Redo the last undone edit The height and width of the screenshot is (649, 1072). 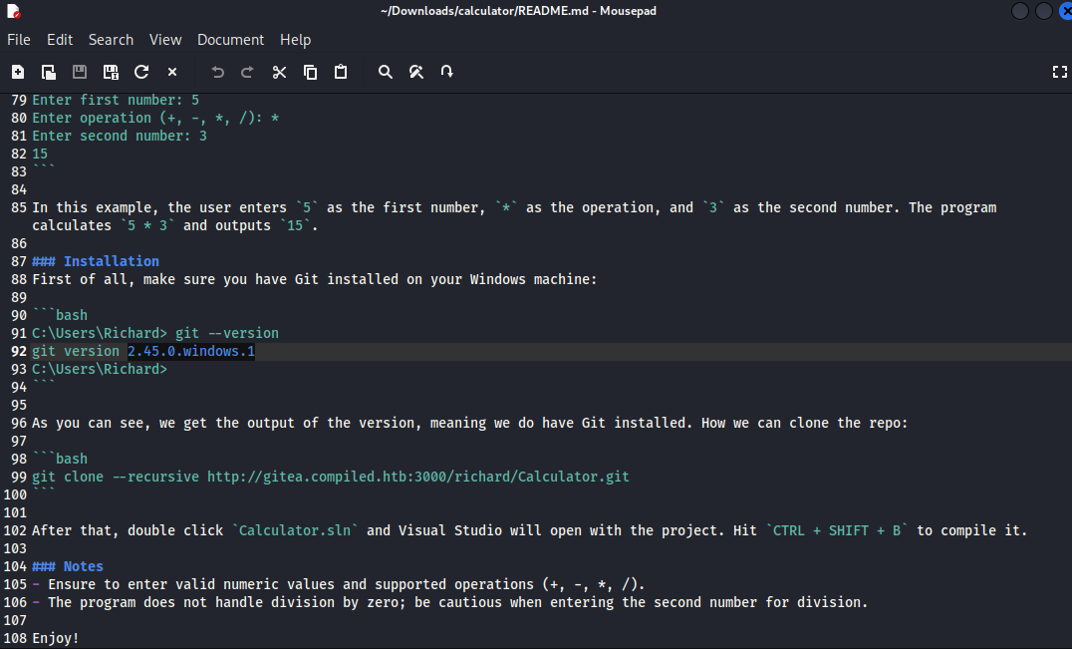pyautogui.click(x=247, y=72)
